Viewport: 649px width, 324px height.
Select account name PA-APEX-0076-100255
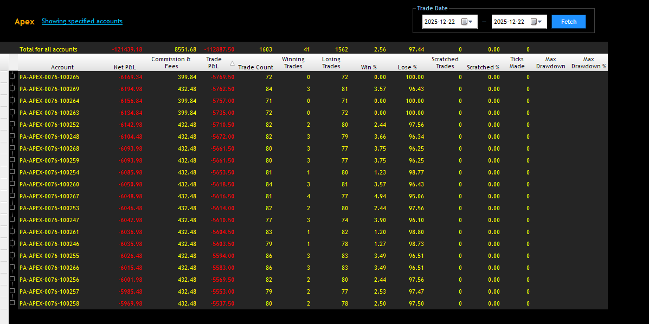(x=49, y=256)
